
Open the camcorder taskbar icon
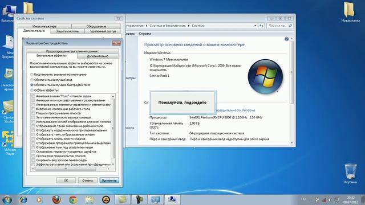(x=139, y=200)
